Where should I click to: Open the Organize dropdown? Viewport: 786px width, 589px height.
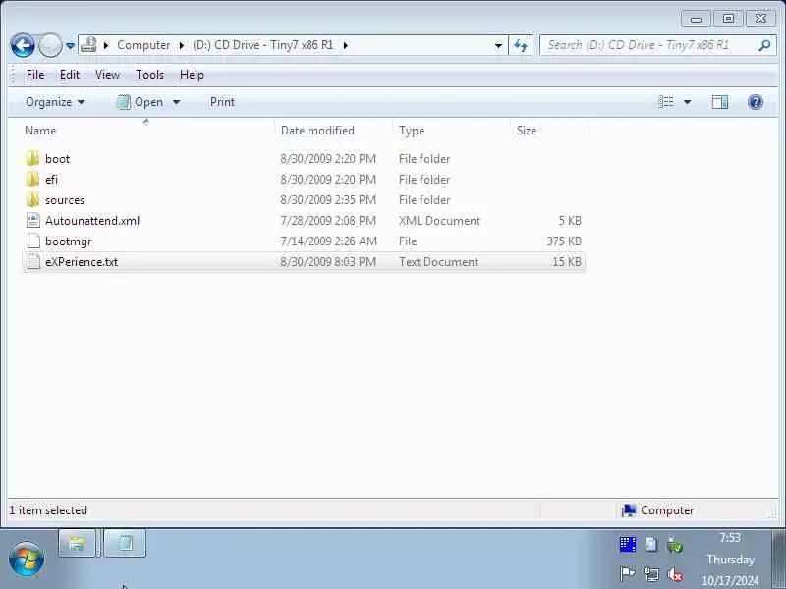[x=55, y=102]
